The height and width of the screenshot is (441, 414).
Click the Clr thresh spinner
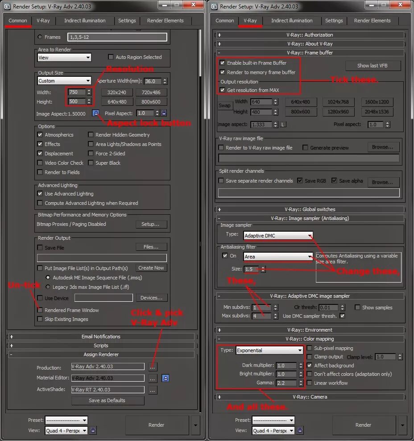[x=342, y=308]
